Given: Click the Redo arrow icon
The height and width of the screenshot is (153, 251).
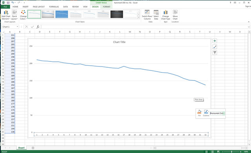Looking at the screenshot, I should [19, 3].
